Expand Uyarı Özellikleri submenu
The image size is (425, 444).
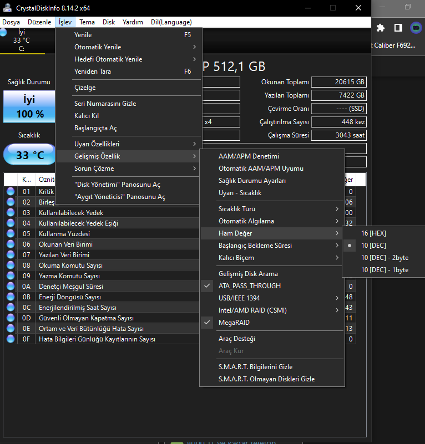[129, 144]
